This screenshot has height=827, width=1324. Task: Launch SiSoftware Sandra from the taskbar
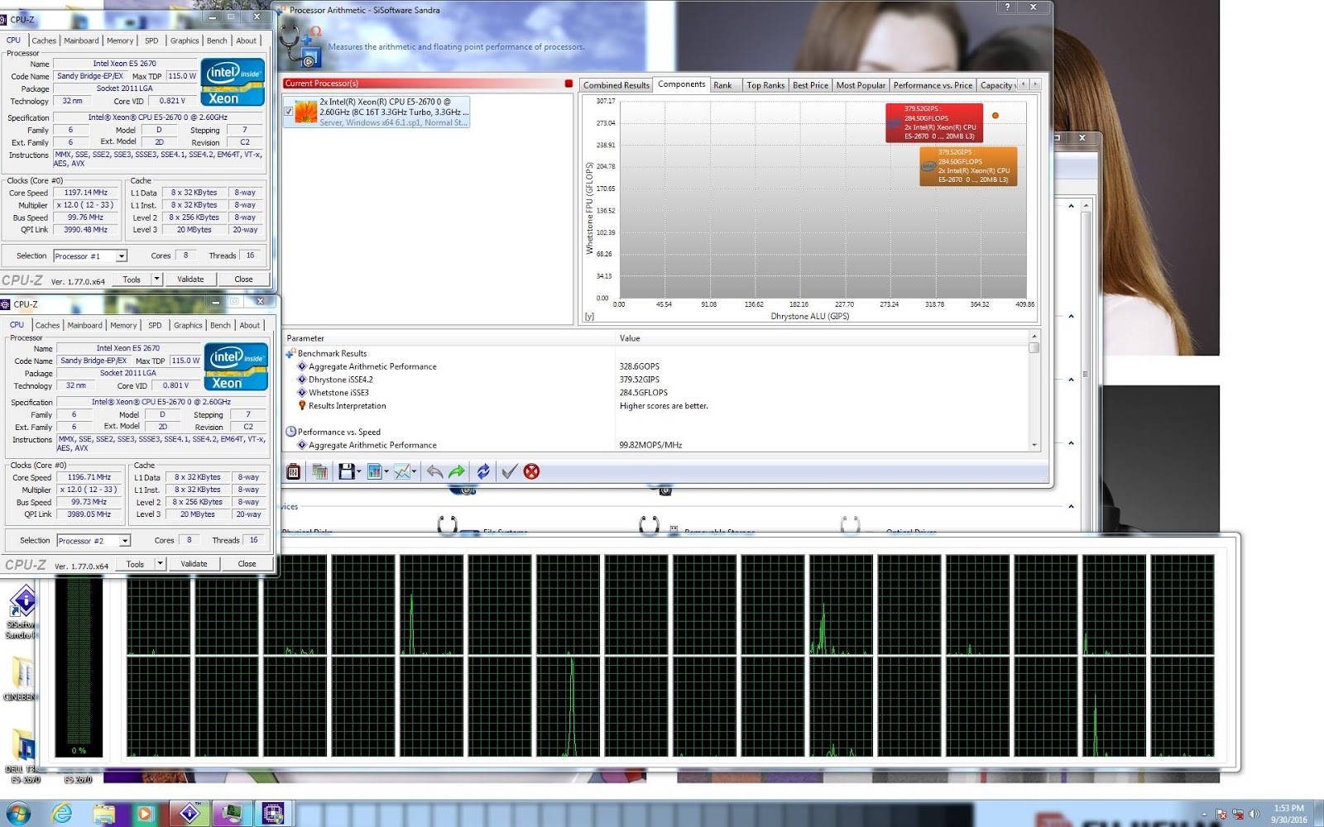[x=190, y=813]
